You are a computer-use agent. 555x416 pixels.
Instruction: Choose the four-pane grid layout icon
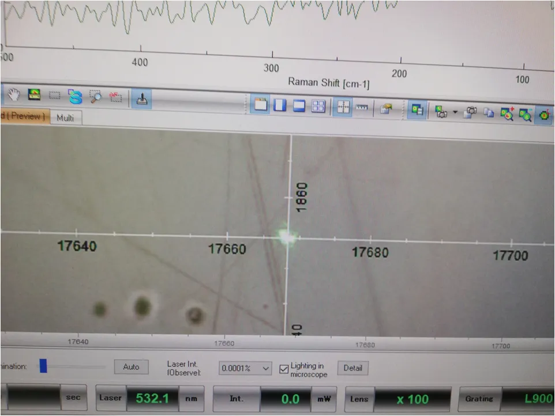point(318,106)
